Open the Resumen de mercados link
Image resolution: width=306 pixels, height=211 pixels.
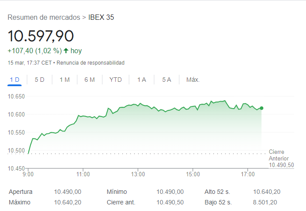[44, 18]
